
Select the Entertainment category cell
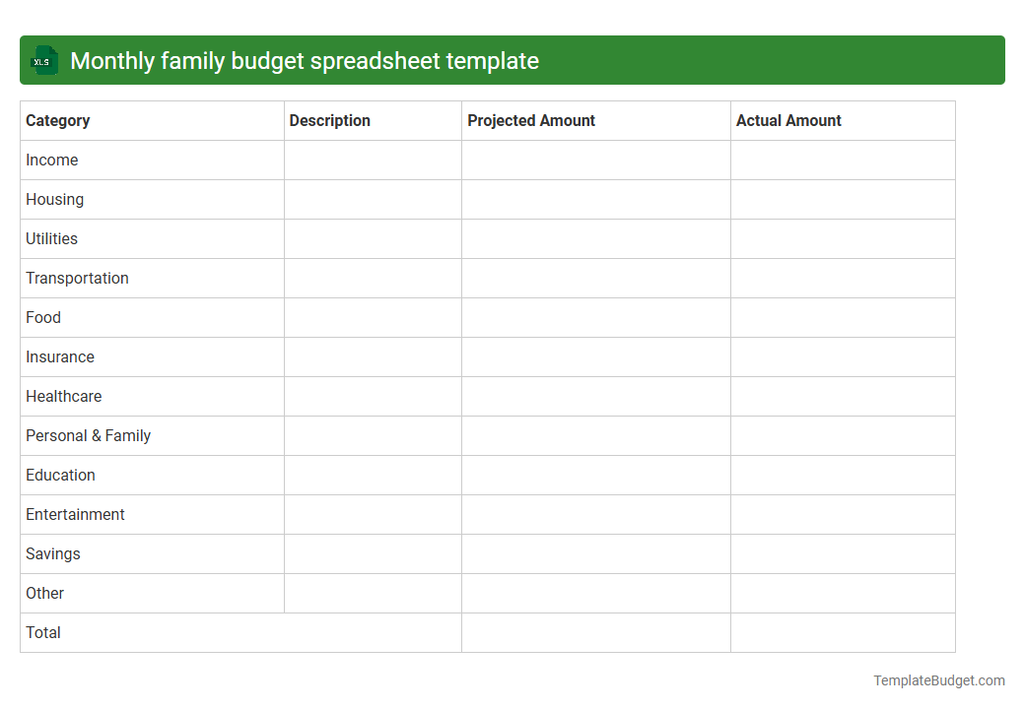pos(75,514)
